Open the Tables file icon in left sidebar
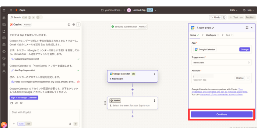The height and width of the screenshot is (134, 257). point(4,31)
